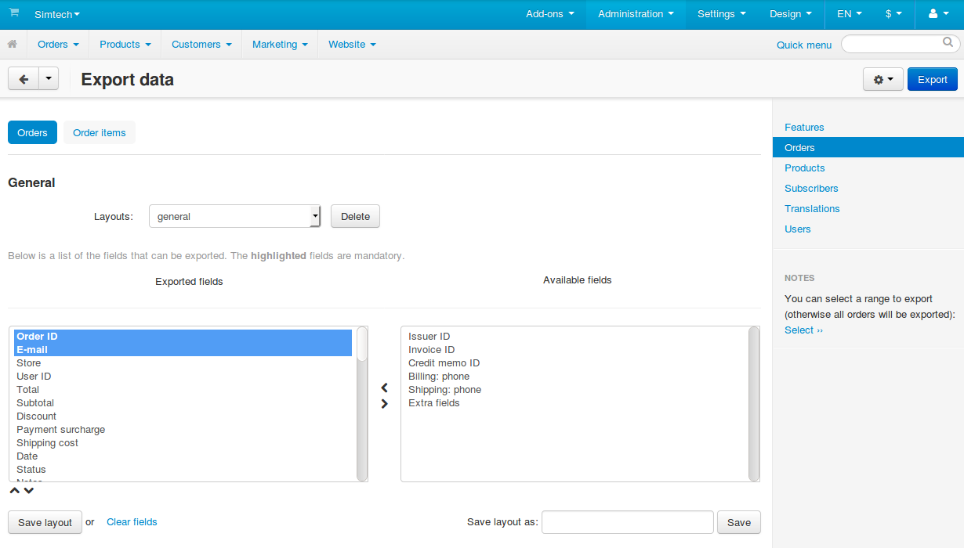964x548 pixels.
Task: Open the Design menu
Action: pos(791,14)
